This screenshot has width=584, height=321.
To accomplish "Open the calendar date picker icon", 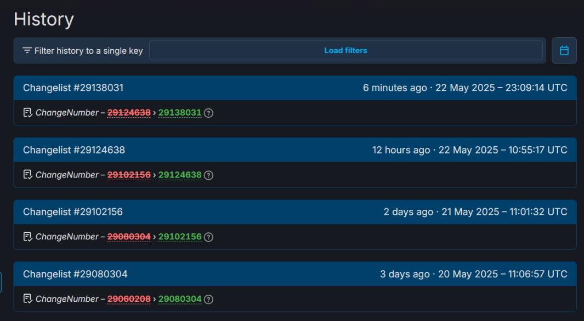I will pyautogui.click(x=564, y=50).
